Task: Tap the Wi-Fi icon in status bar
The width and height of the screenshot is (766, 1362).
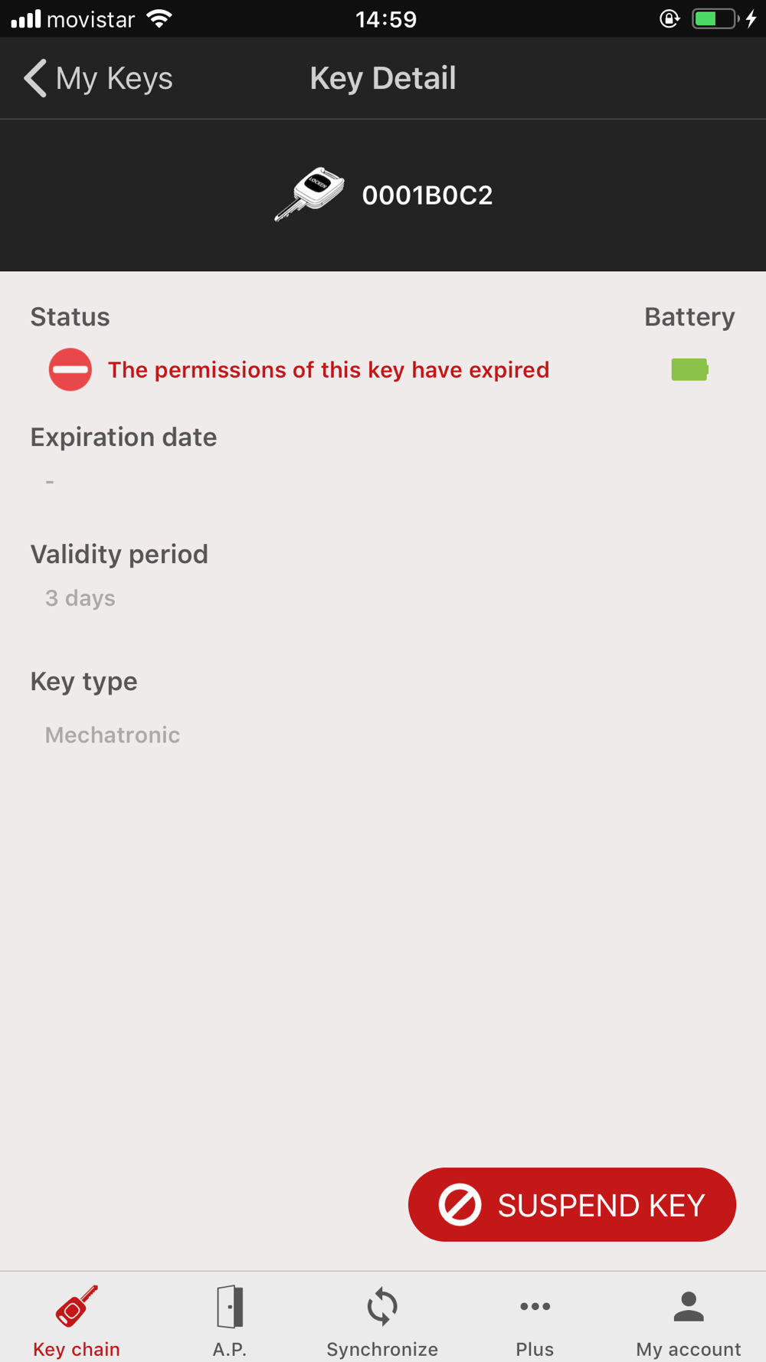Action: pyautogui.click(x=159, y=18)
